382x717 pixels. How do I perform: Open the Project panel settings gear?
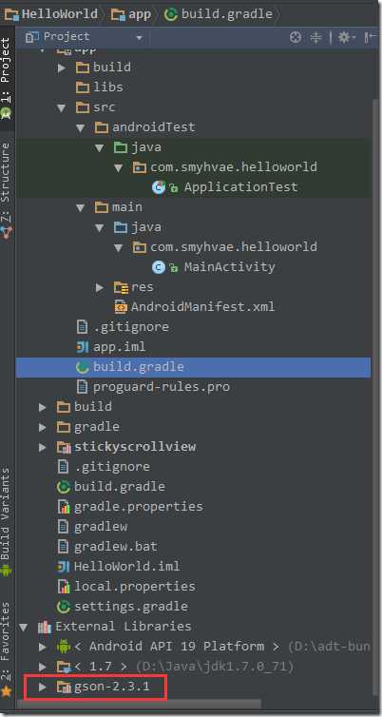click(x=346, y=37)
